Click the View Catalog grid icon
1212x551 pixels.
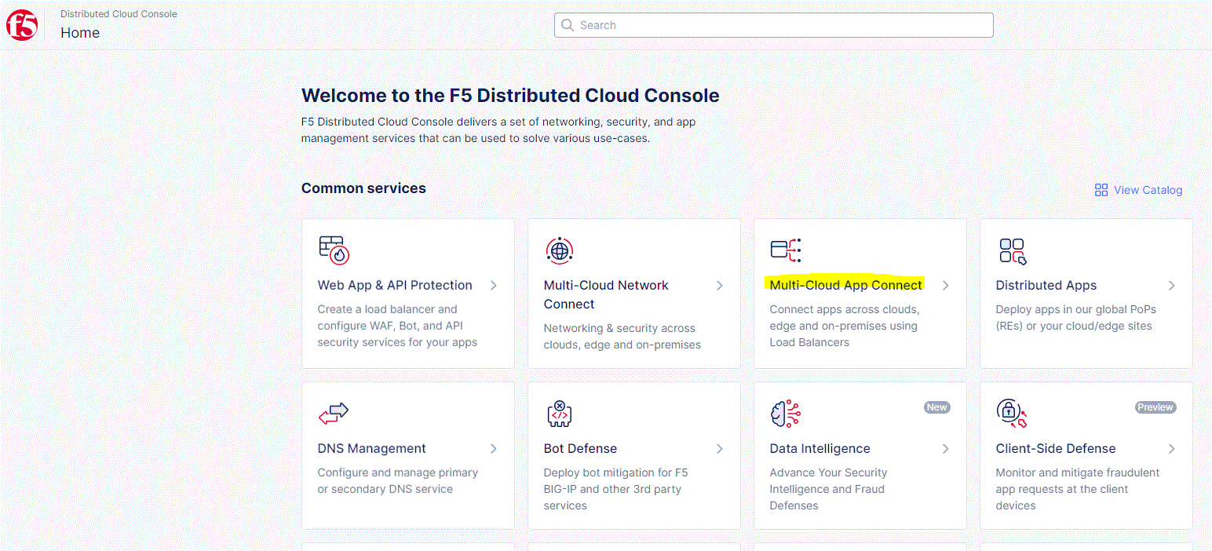(1101, 190)
